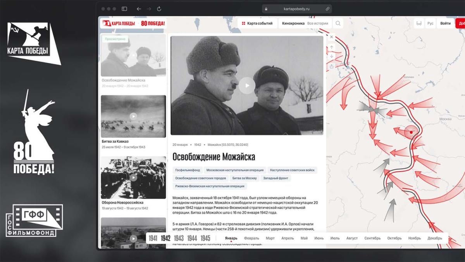Enable accessibility mode via glasses icon

tap(419, 23)
